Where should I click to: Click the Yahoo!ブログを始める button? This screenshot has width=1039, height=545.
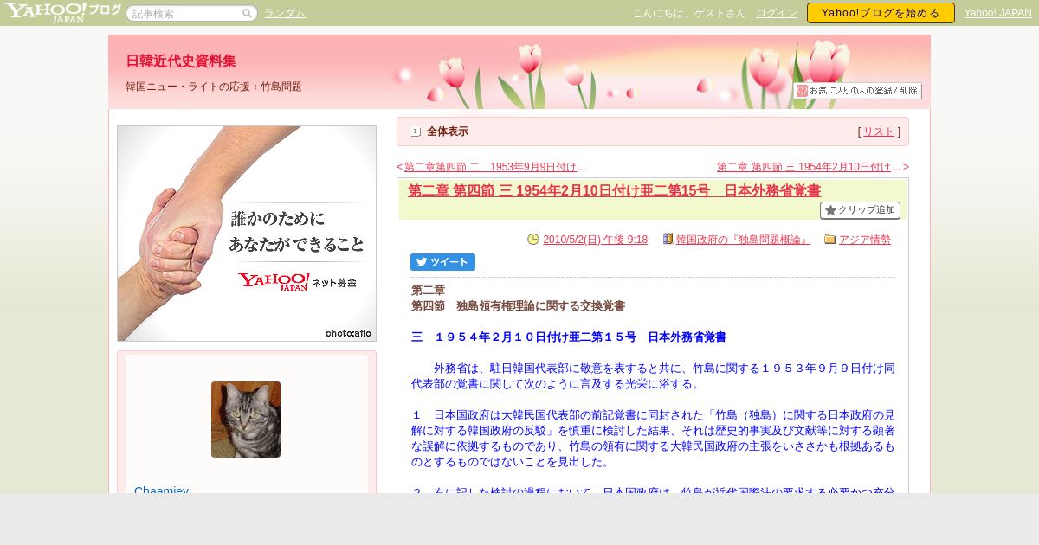coord(881,13)
